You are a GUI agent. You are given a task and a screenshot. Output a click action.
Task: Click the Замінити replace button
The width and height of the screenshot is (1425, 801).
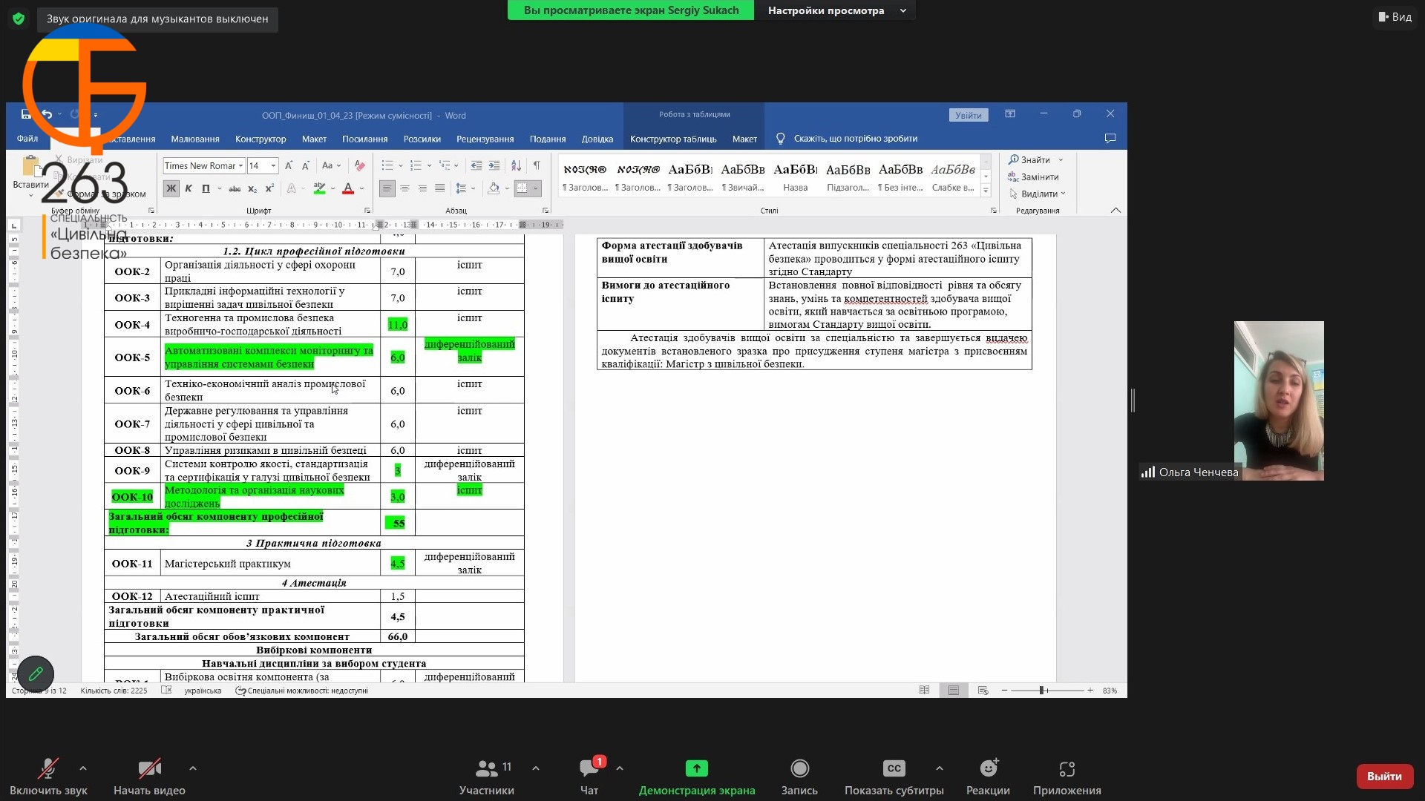point(1033,177)
